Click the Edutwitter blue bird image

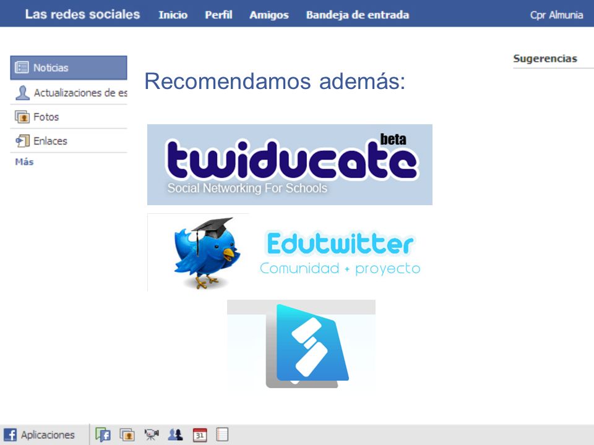pos(207,253)
